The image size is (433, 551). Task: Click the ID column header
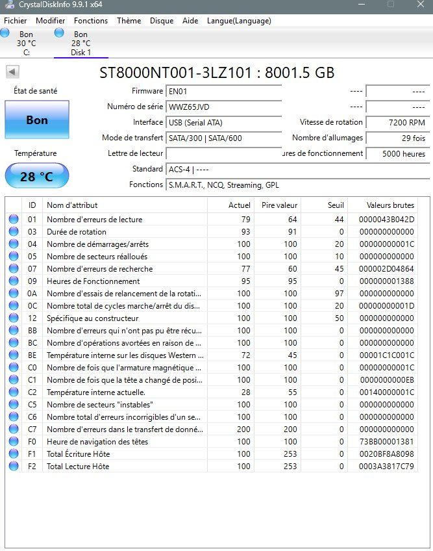[32, 205]
